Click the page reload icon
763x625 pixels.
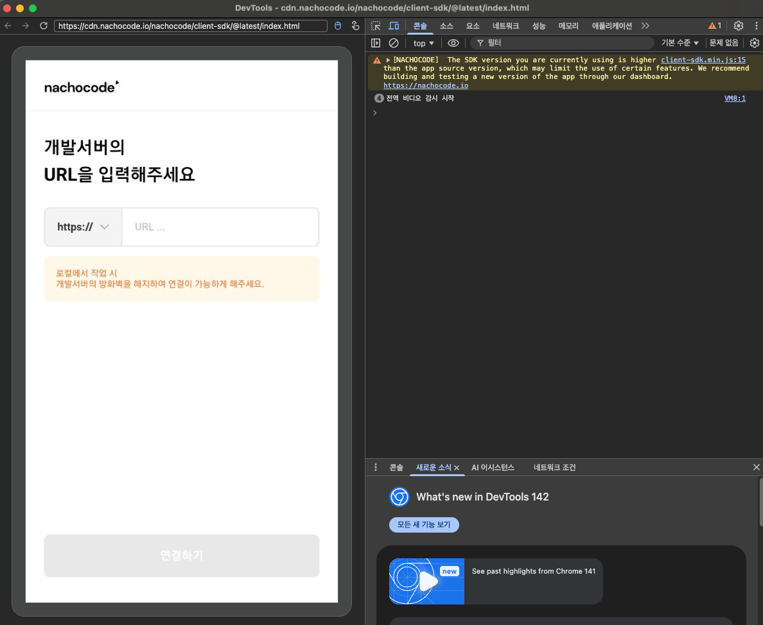pyautogui.click(x=44, y=26)
